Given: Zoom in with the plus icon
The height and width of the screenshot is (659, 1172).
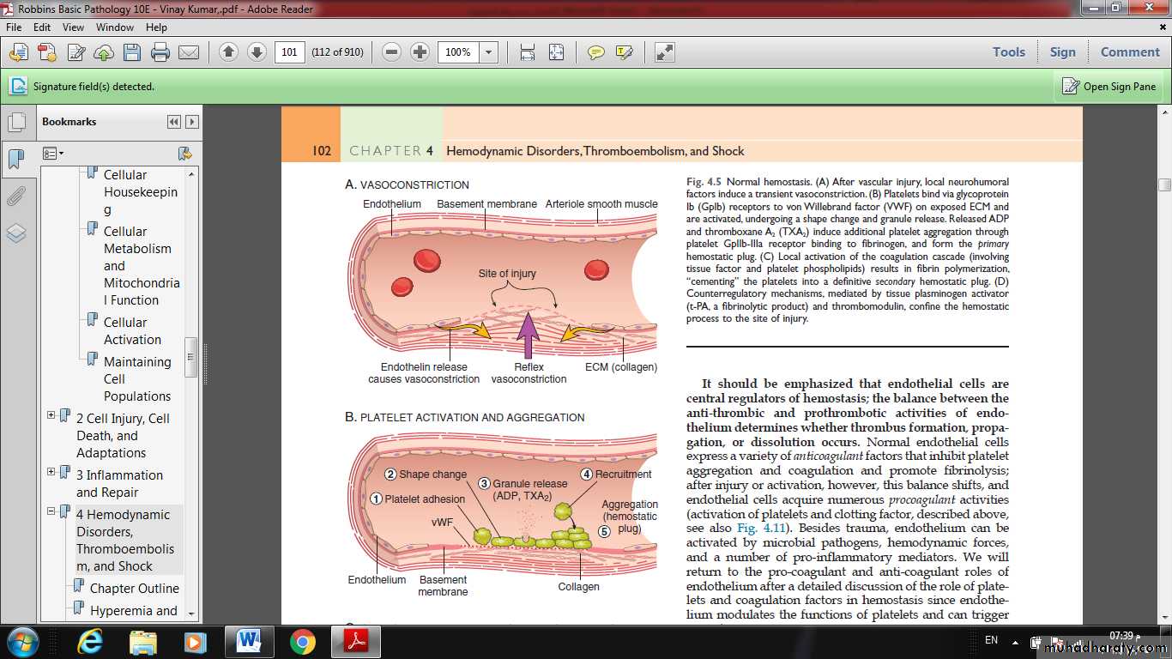Looking at the screenshot, I should (420, 52).
